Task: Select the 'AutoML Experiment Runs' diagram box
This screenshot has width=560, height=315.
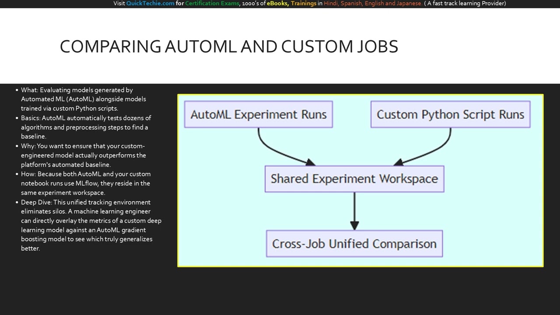Action: tap(259, 115)
